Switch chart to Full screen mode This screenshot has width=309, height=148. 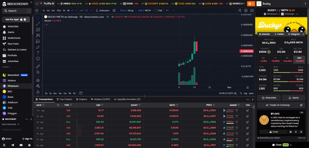(x=158, y=11)
